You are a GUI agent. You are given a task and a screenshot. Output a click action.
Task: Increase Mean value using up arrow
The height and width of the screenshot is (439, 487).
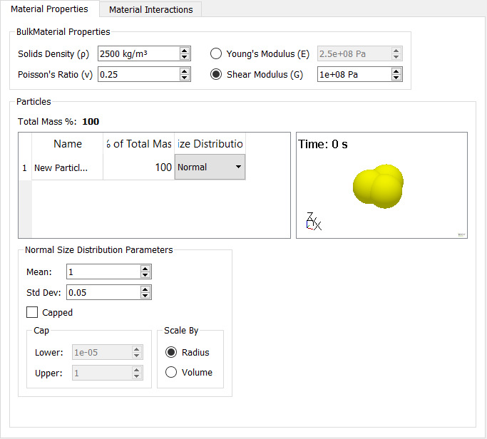(x=145, y=268)
